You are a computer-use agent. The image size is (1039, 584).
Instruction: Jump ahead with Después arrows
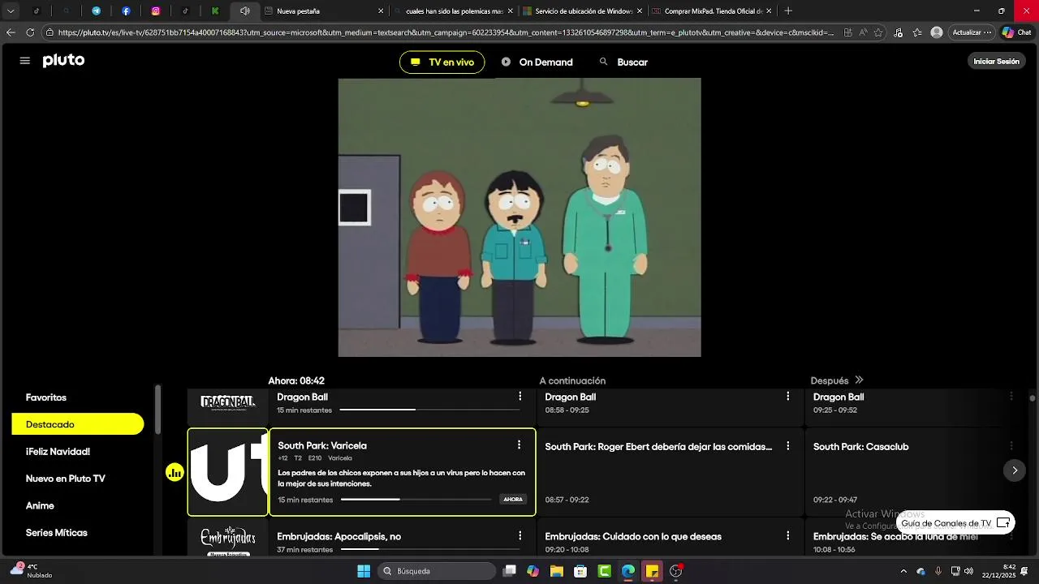coord(859,380)
